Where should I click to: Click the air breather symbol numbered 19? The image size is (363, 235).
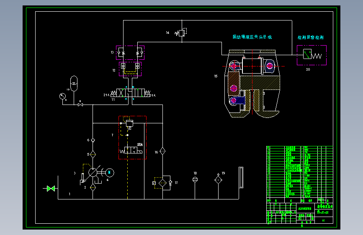[218, 179]
